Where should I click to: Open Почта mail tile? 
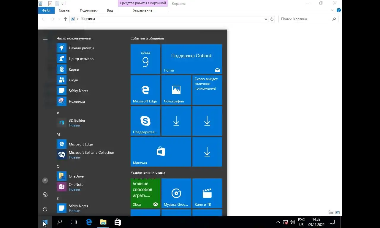pyautogui.click(x=192, y=59)
